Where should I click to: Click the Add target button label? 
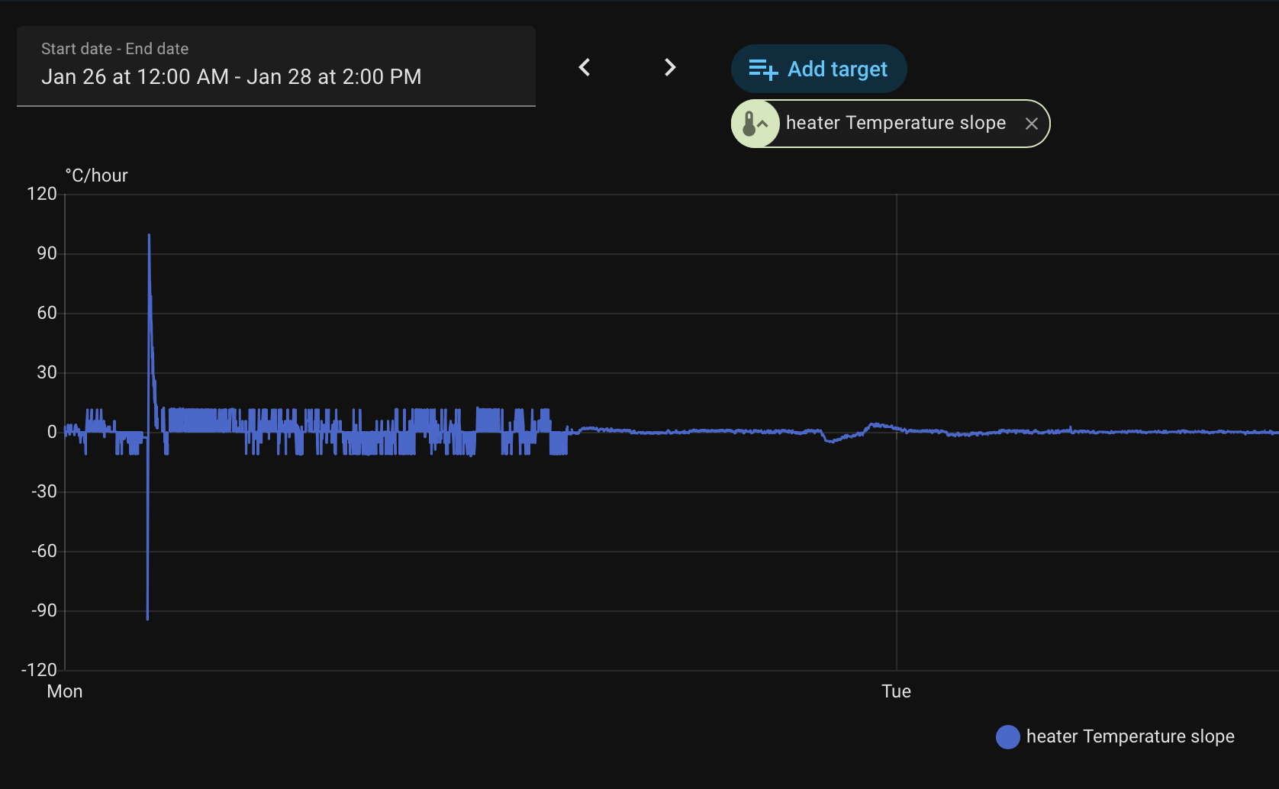[x=837, y=69]
